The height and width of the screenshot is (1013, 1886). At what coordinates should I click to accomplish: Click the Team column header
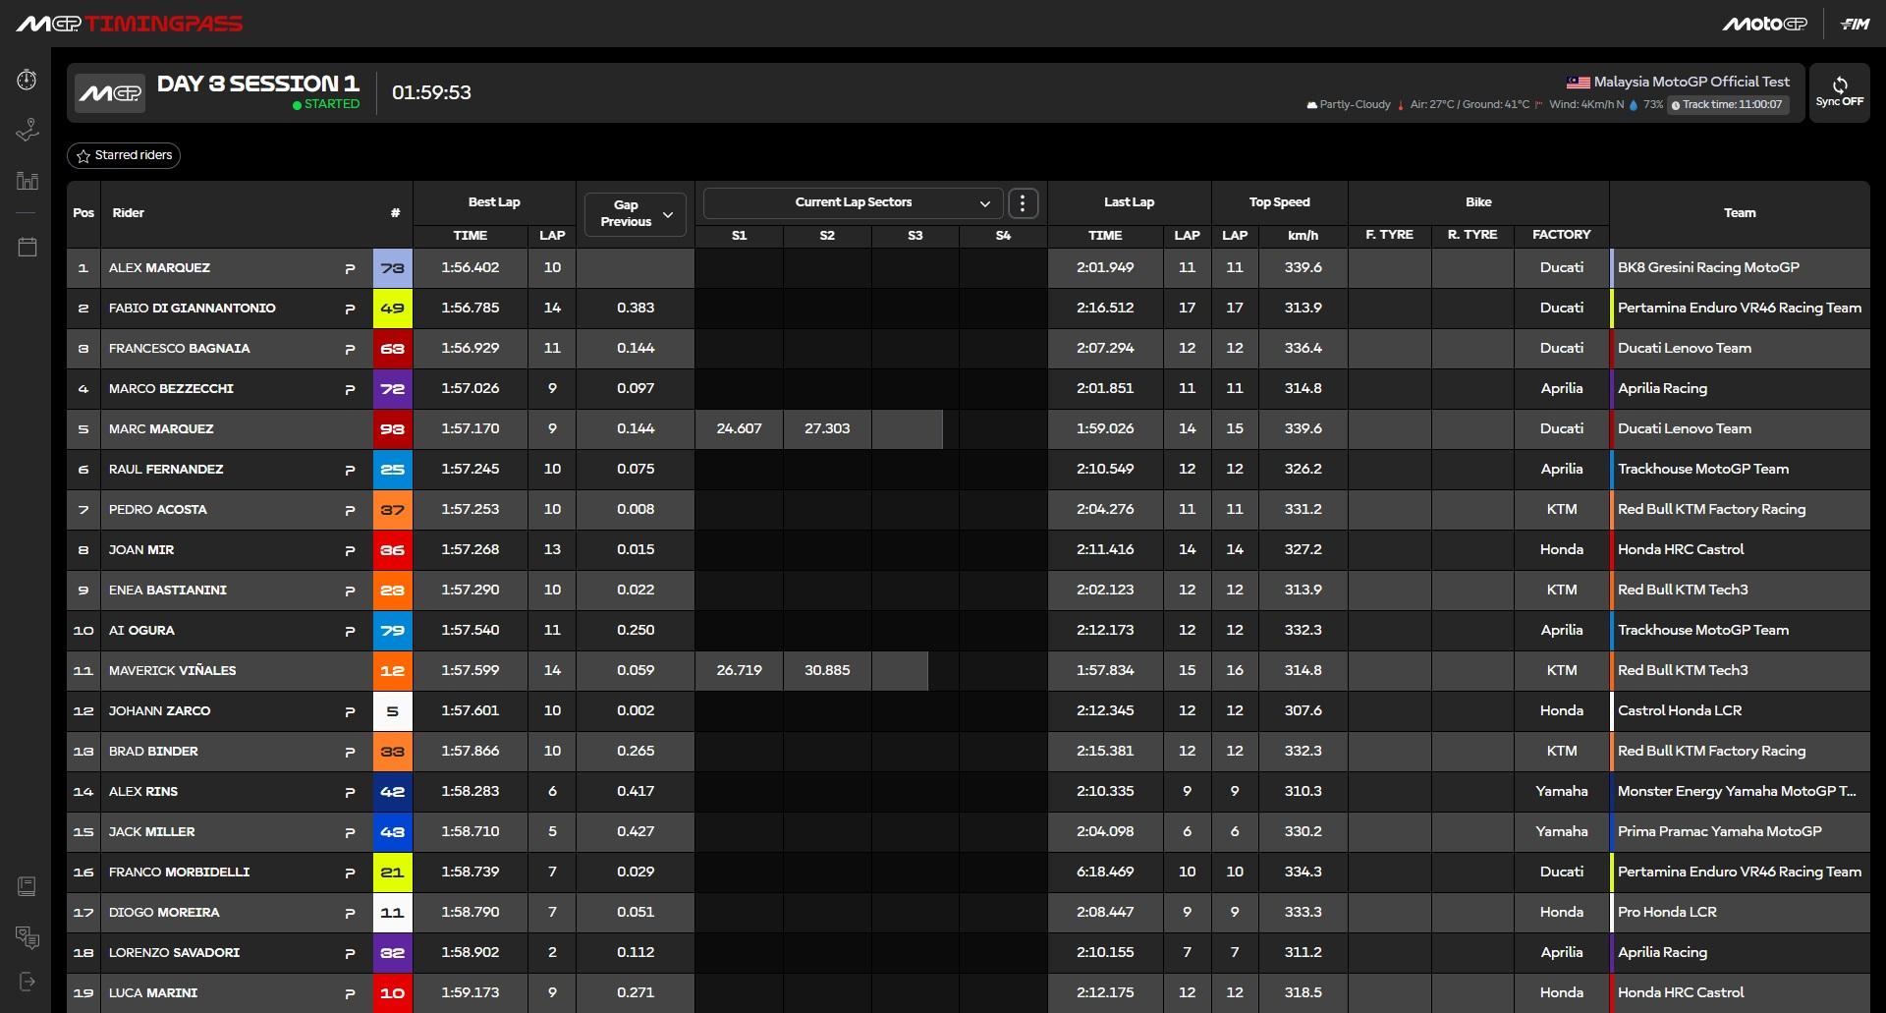coord(1740,213)
